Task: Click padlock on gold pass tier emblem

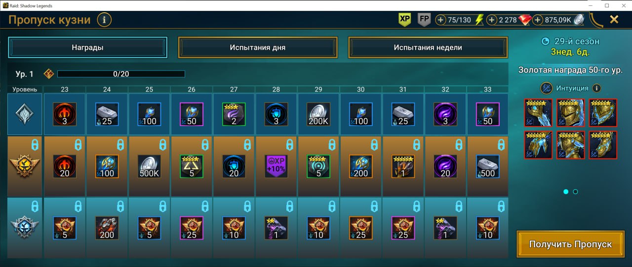Action: [34, 144]
